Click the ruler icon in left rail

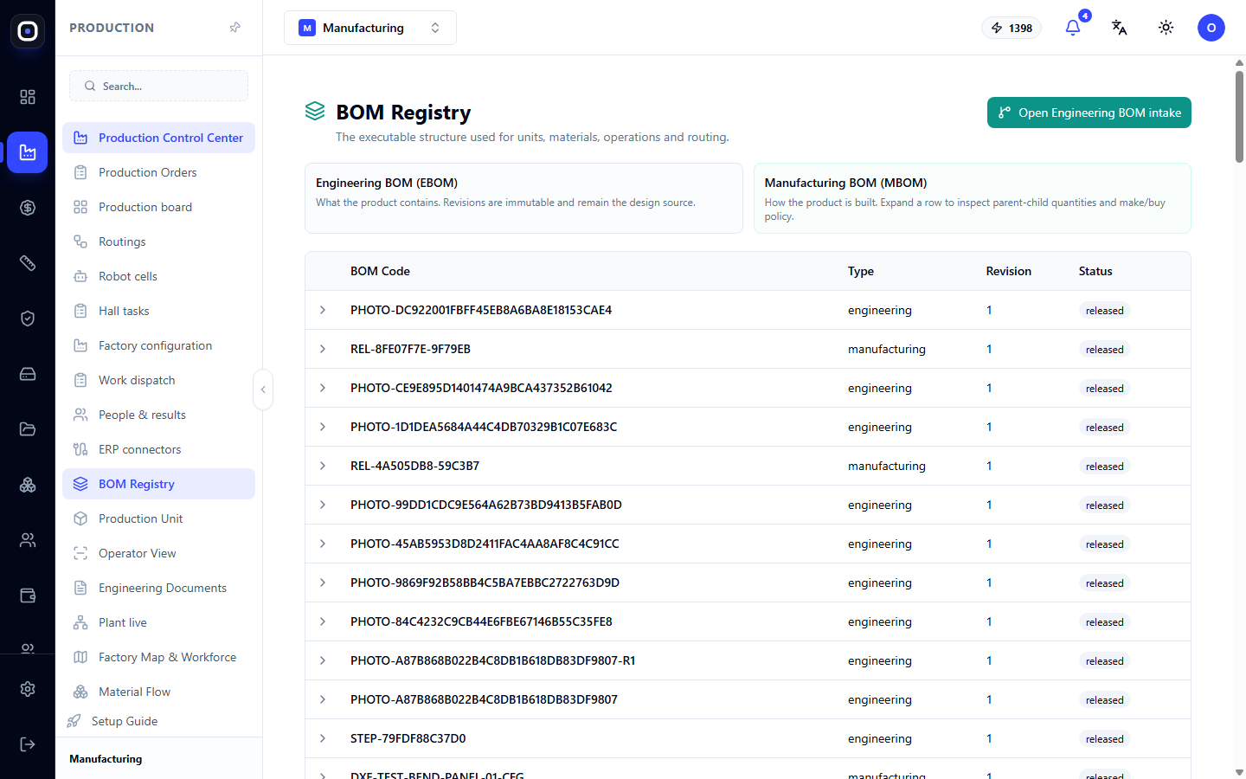28,263
